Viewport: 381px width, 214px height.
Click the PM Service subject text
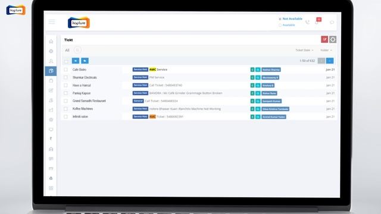[x=157, y=77]
